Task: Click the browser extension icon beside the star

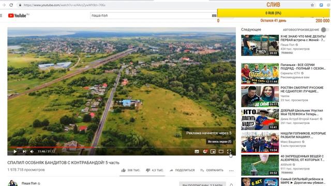Action: pos(321,5)
